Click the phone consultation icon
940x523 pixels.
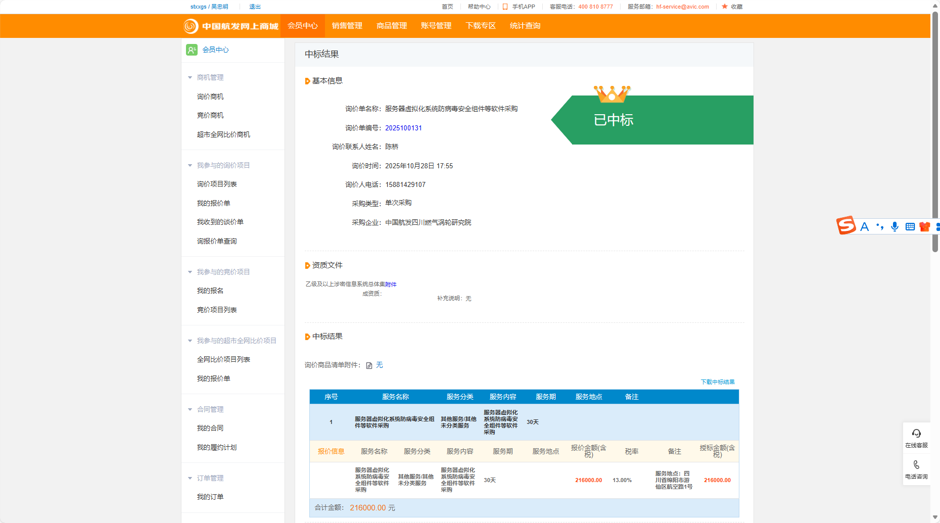pos(916,465)
